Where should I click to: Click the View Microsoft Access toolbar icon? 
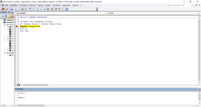pyautogui.click(x=3, y=9)
